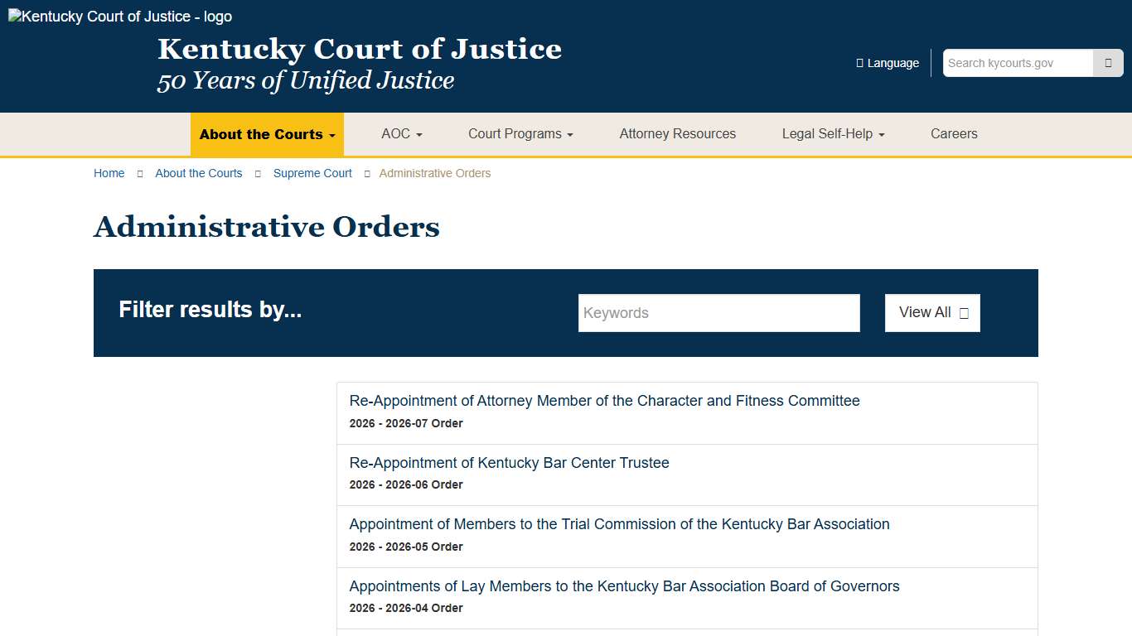Open the Kentucky Bar Center Trustee re-appointment order
Screen dimensions: 1132x636
(509, 463)
